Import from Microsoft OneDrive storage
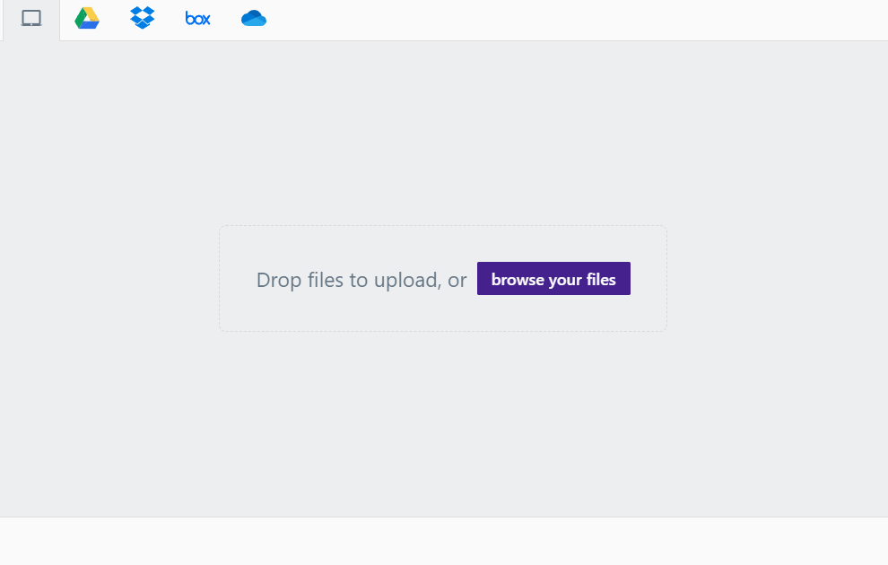This screenshot has height=565, width=888. (x=253, y=19)
